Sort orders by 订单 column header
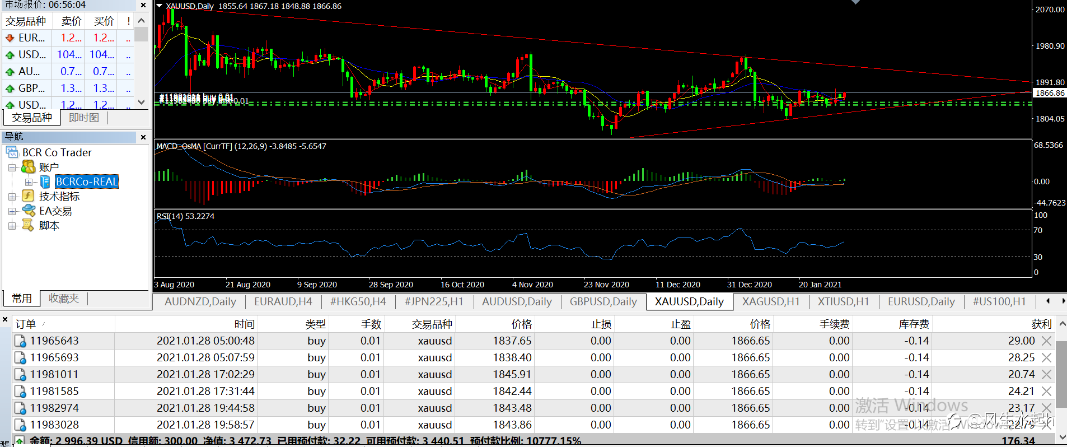The width and height of the screenshot is (1067, 447). (63, 324)
